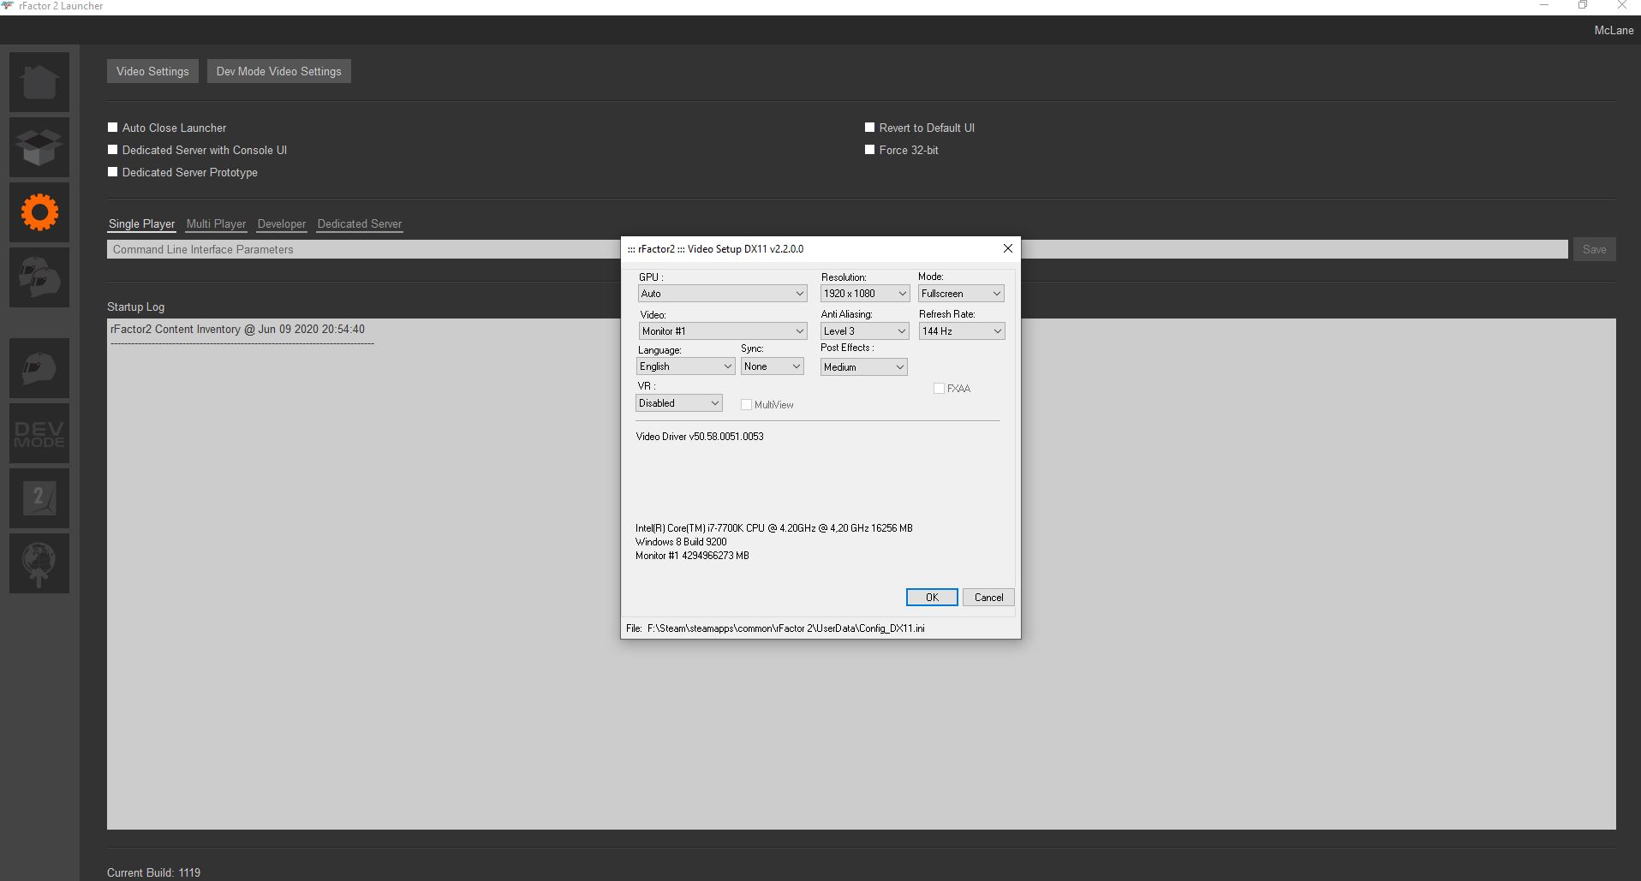Close the Video Setup DX11 dialog
Viewport: 1641px width, 881px height.
click(1008, 248)
